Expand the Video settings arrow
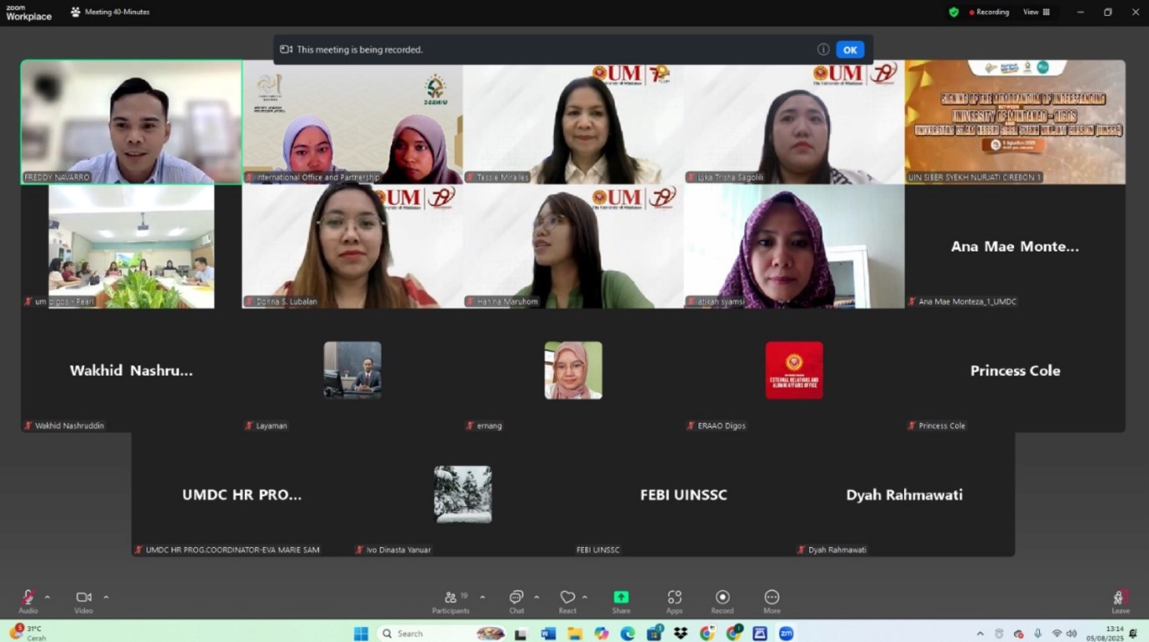The width and height of the screenshot is (1149, 642). tap(106, 597)
